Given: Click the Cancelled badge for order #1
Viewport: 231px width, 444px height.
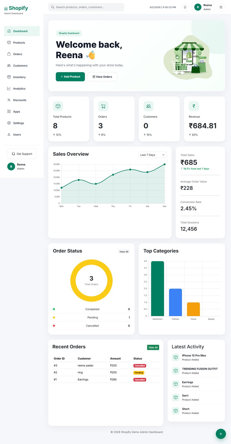Looking at the screenshot, I should coord(140,380).
